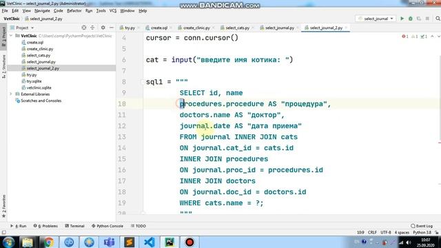Toggle the Favorites side tool window
The height and width of the screenshot is (248, 441).
3,206
